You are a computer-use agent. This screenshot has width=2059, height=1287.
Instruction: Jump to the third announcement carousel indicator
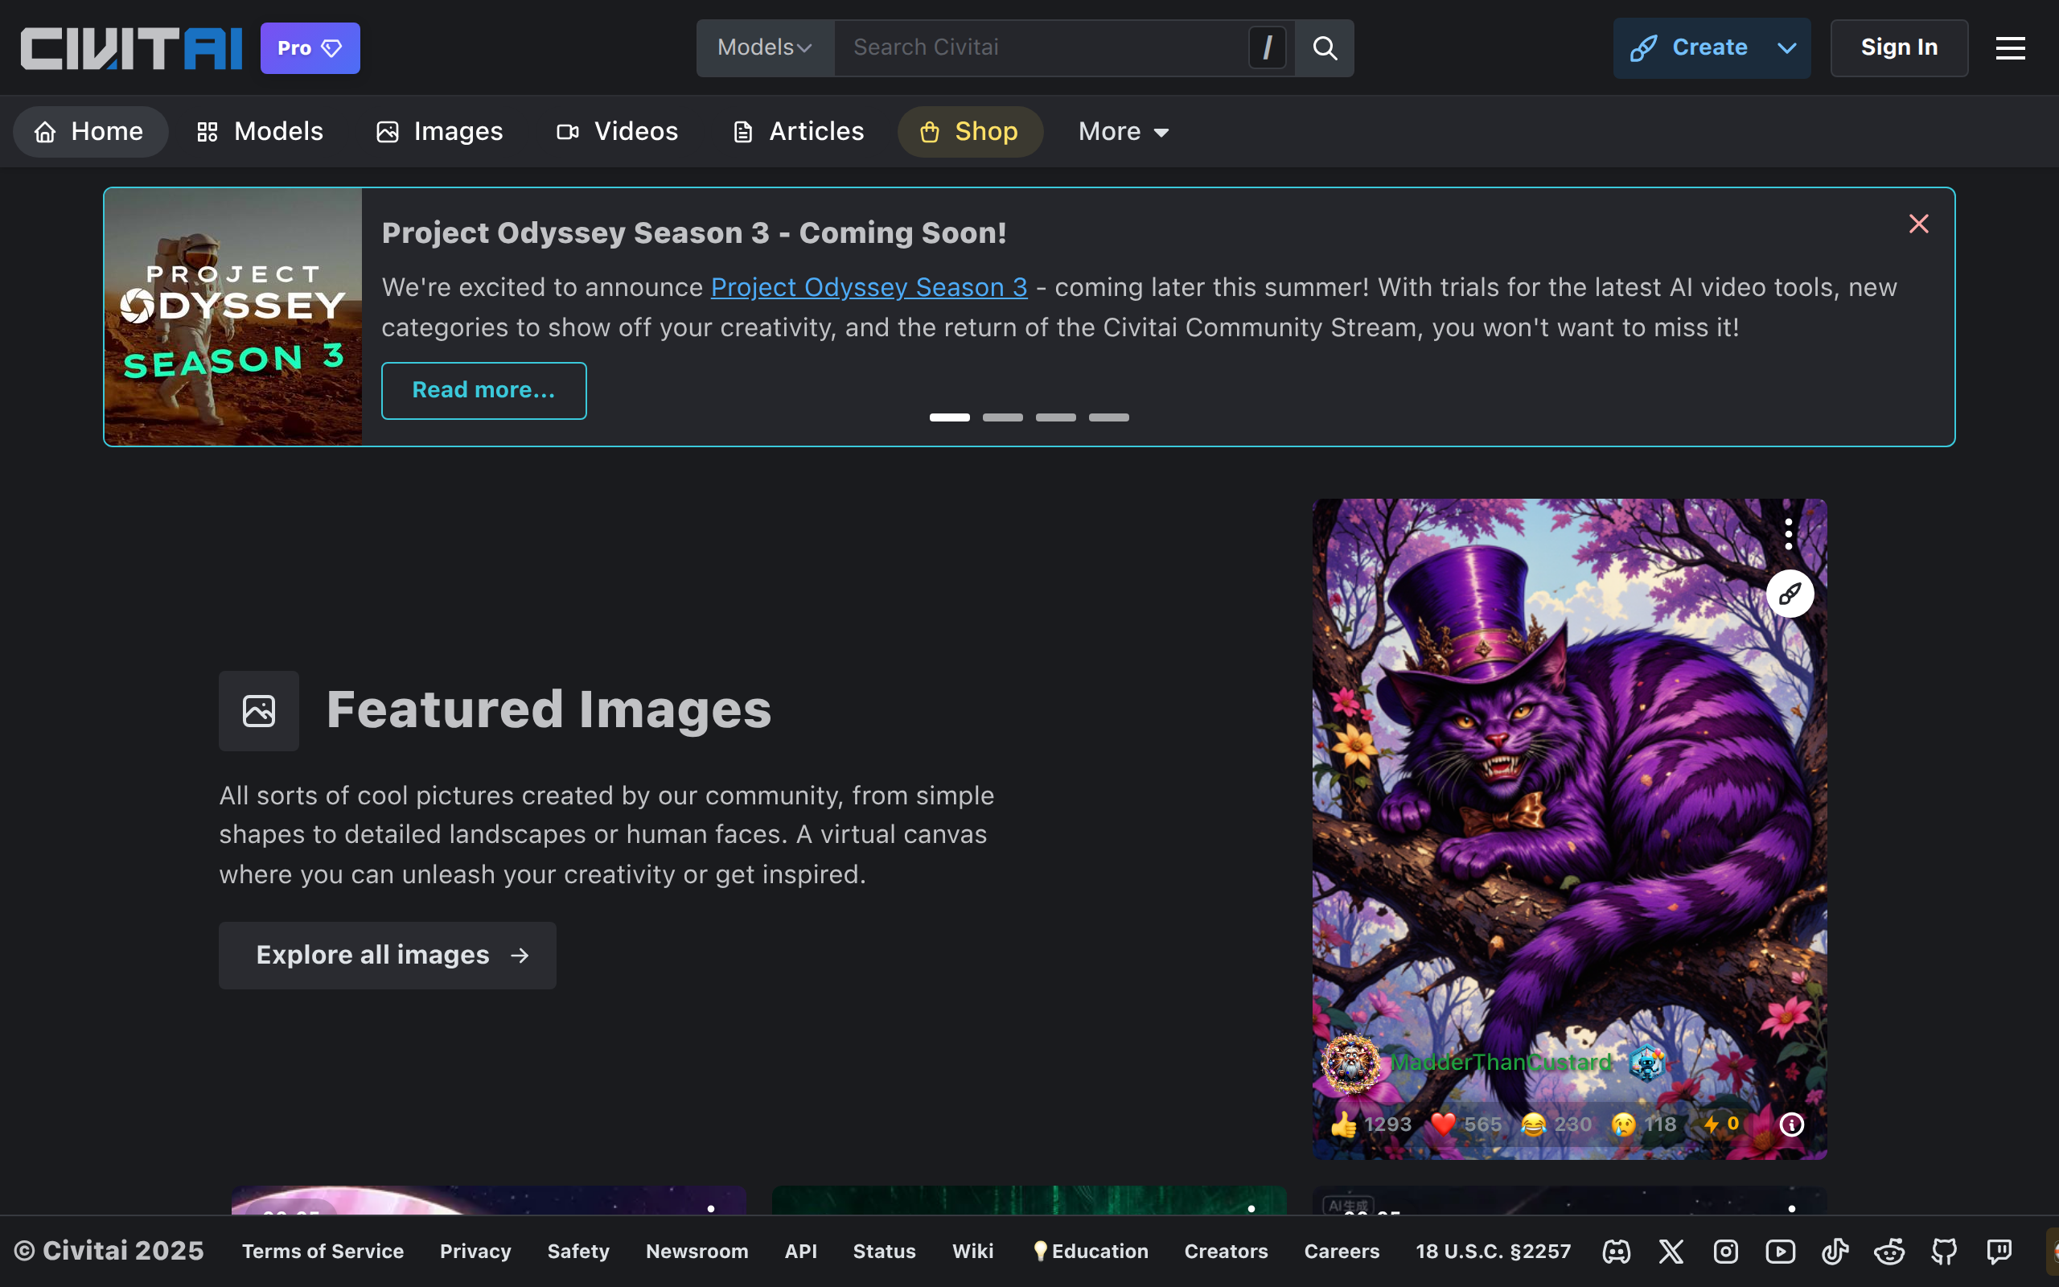[1056, 417]
